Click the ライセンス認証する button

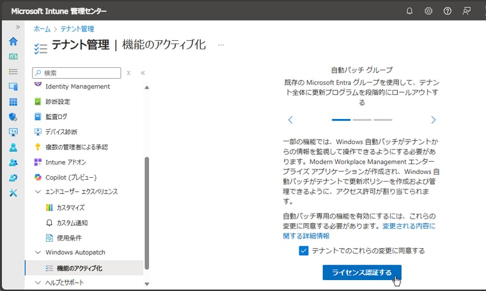(362, 272)
